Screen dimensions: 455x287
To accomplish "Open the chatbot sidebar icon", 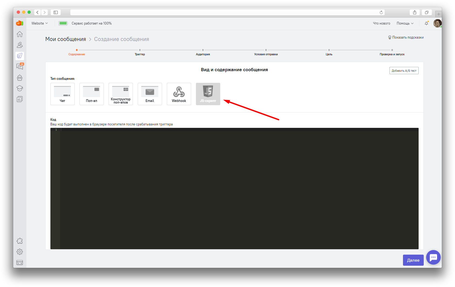I will [20, 78].
